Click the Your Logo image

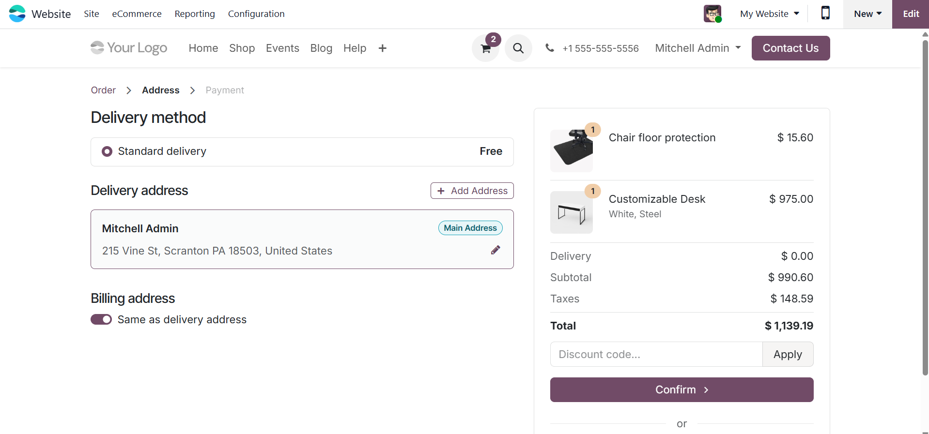pyautogui.click(x=129, y=48)
